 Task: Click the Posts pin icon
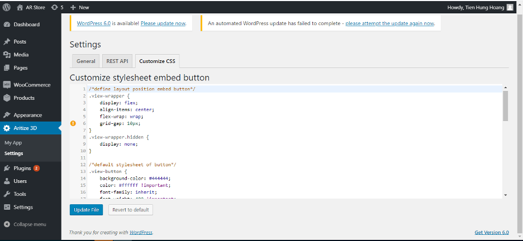(7, 42)
